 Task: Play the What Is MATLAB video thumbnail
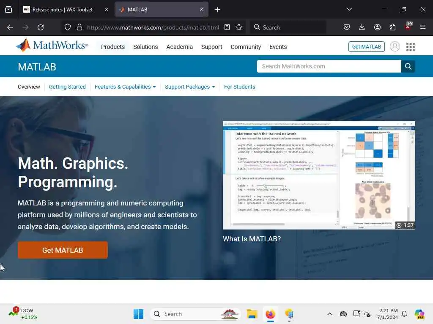pos(319,175)
